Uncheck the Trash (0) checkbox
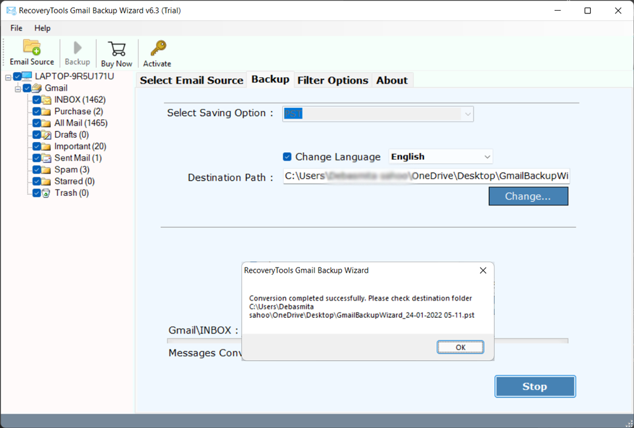 (x=37, y=193)
